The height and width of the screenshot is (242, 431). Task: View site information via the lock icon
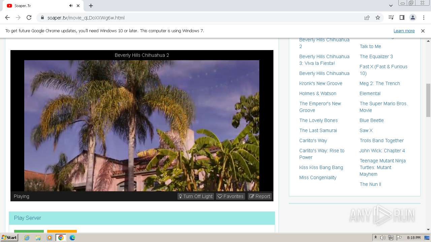coord(42,18)
